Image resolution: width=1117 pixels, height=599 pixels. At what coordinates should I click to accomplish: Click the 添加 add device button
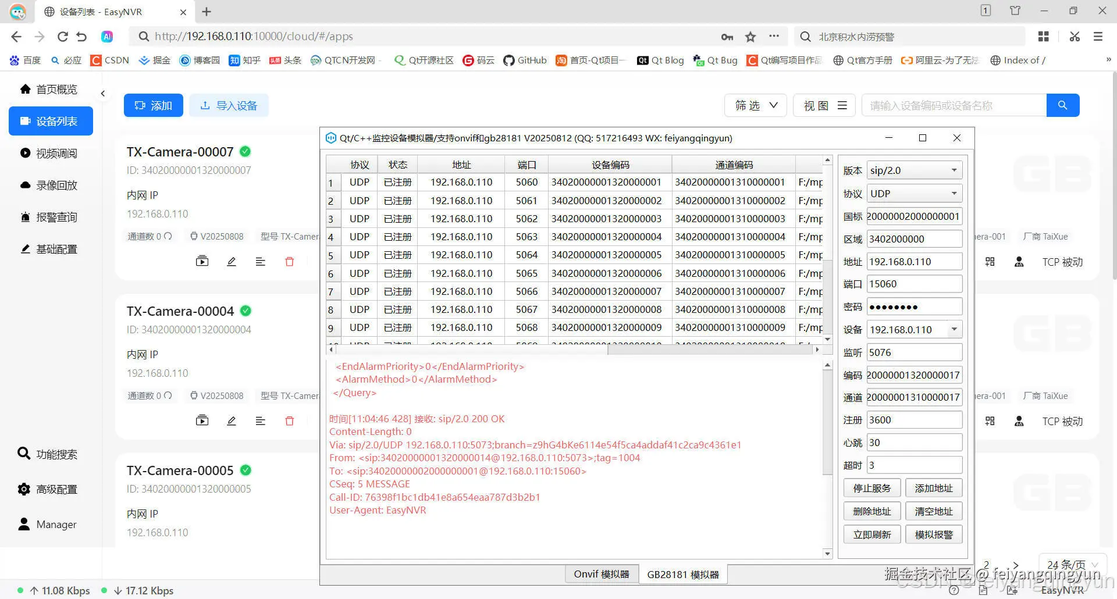tap(154, 105)
